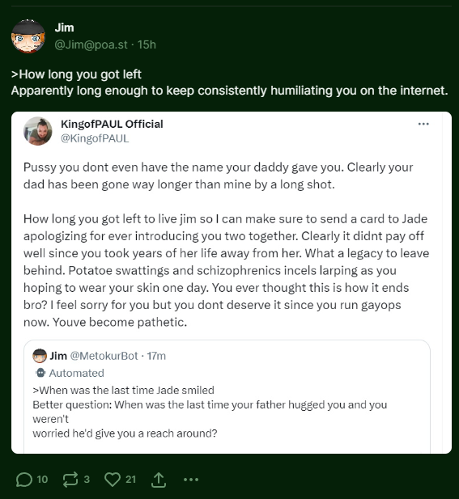
Task: Open the @MetokurBot handle
Action: pos(104,356)
